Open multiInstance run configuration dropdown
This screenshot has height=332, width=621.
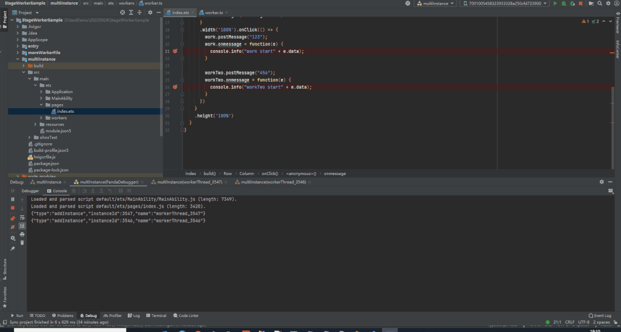(x=435, y=3)
